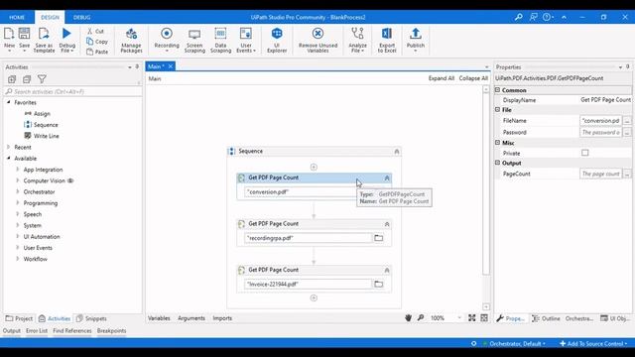Screen dimensions: 635x357
Task: Expand UI Automation category
Action: click(x=18, y=236)
